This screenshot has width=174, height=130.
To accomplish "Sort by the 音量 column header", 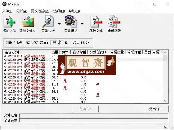I will pyautogui.click(x=55, y=52).
